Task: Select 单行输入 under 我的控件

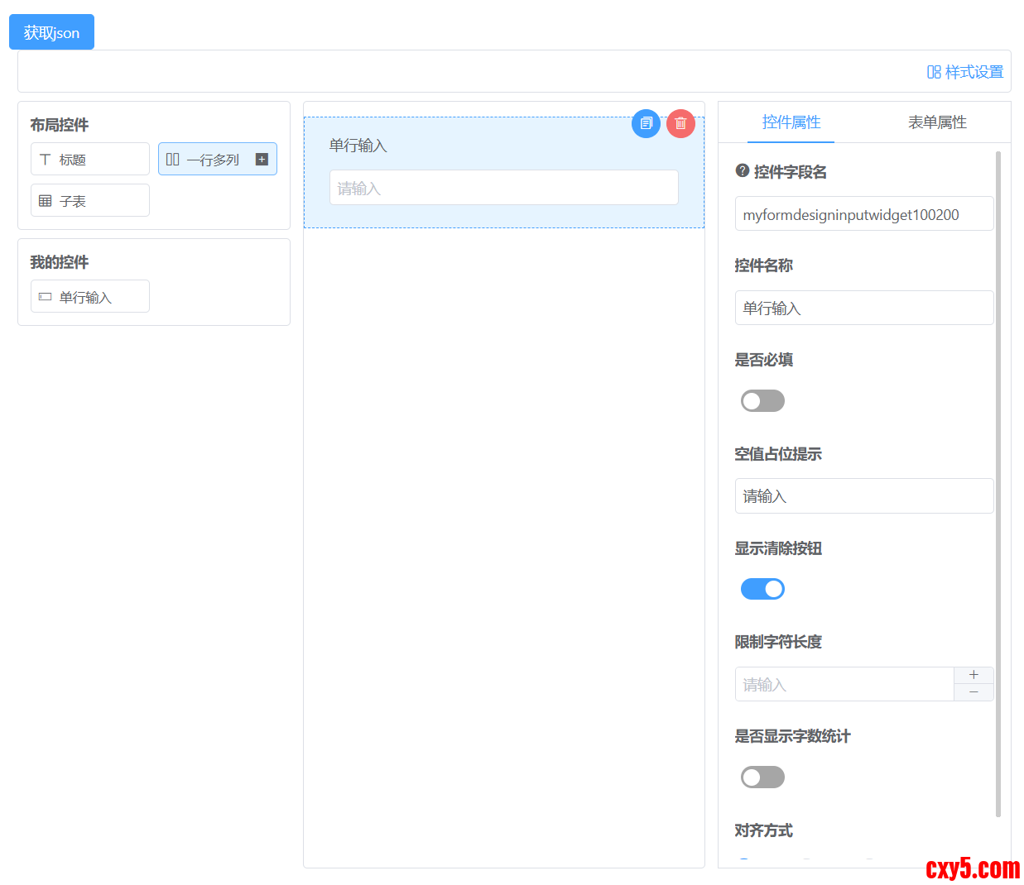Action: (x=90, y=297)
